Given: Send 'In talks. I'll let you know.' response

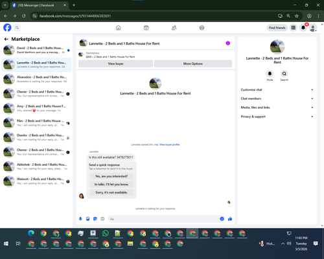Looking at the screenshot, I should 111,185.
